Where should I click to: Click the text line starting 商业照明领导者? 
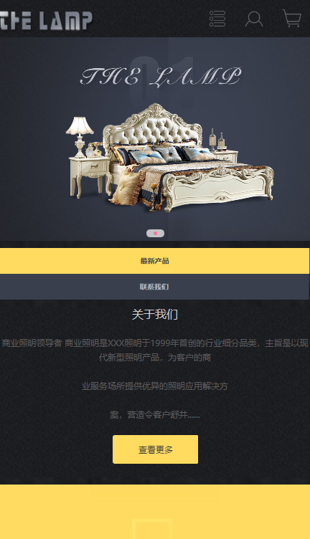(x=155, y=343)
